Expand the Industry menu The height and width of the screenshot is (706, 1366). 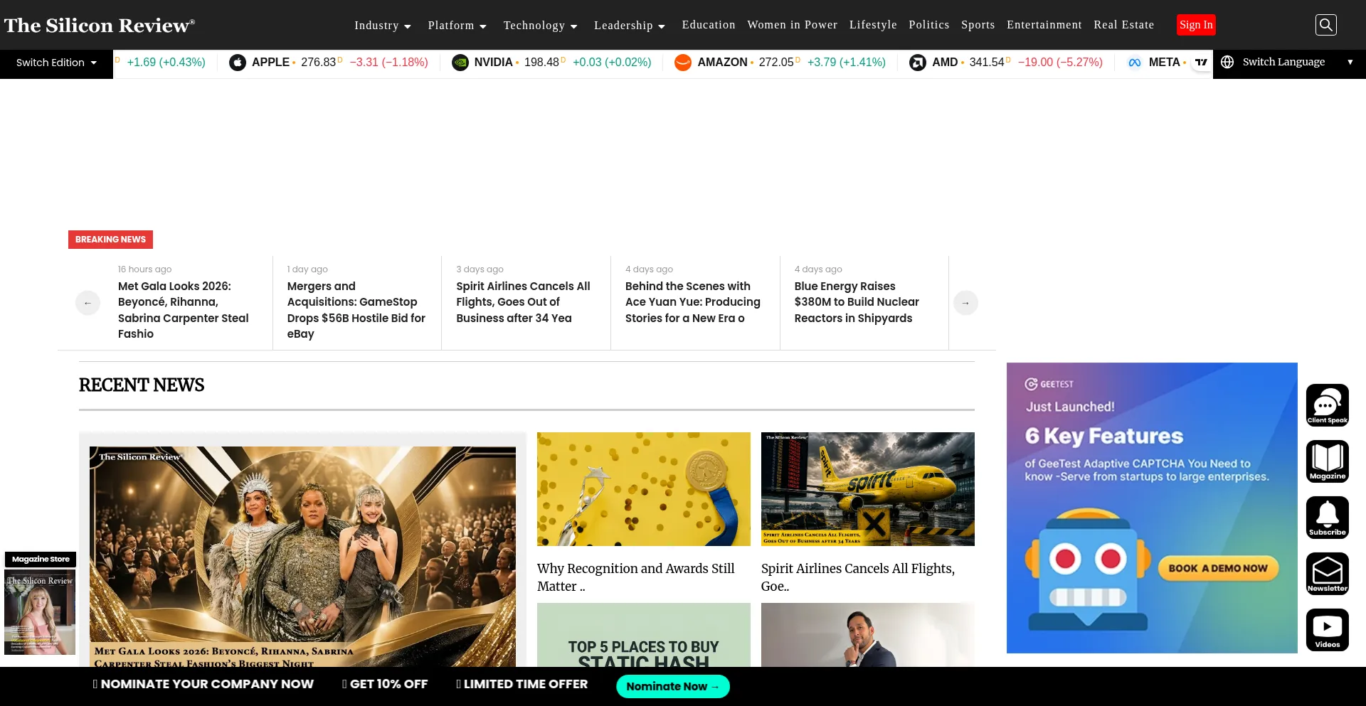point(383,26)
